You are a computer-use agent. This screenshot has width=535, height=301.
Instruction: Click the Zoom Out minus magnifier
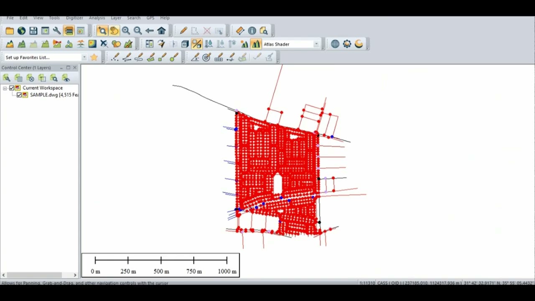pos(138,31)
